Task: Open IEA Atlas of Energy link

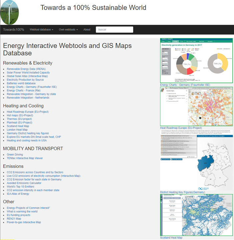Action: point(18,194)
